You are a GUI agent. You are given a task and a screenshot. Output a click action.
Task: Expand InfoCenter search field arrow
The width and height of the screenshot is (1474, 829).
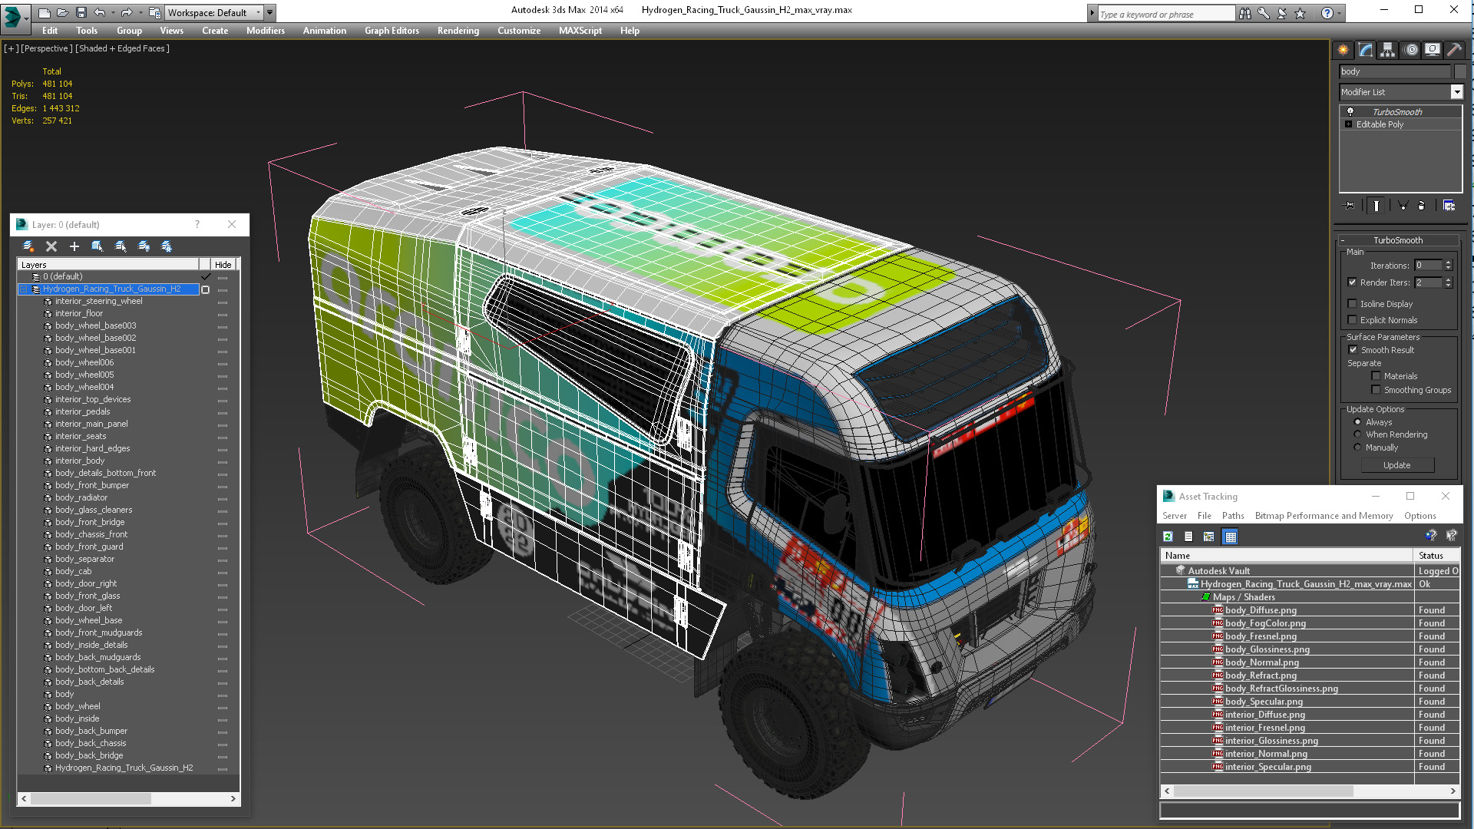1092,13
